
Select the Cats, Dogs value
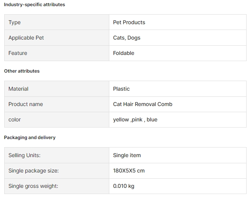[127, 38]
